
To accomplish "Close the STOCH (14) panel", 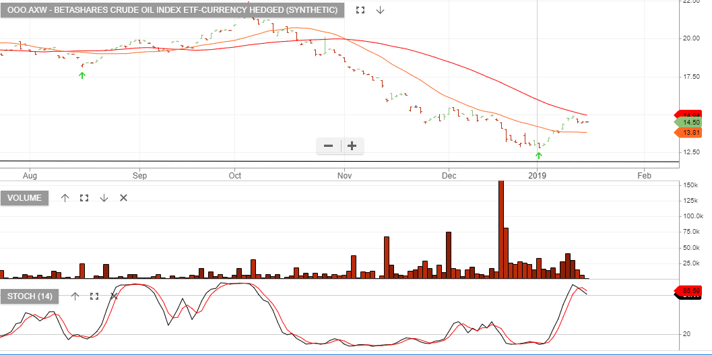I will coord(114,296).
